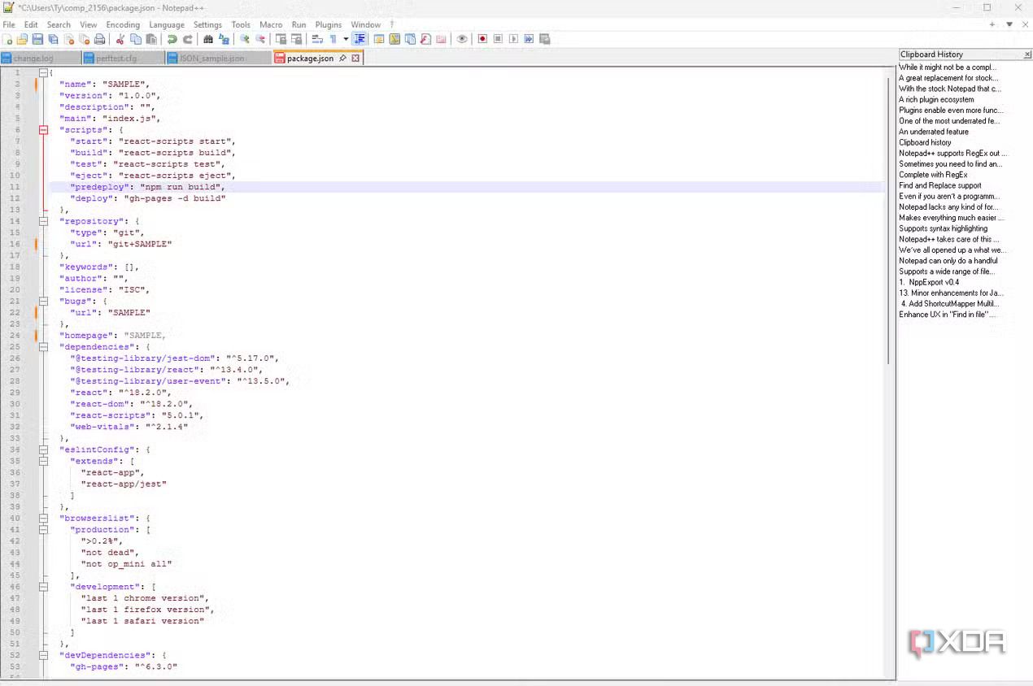1033x686 pixels.
Task: Start macro recording with the red dot icon
Action: 482,39
